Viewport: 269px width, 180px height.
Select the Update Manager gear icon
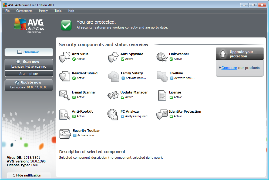pos(113,95)
